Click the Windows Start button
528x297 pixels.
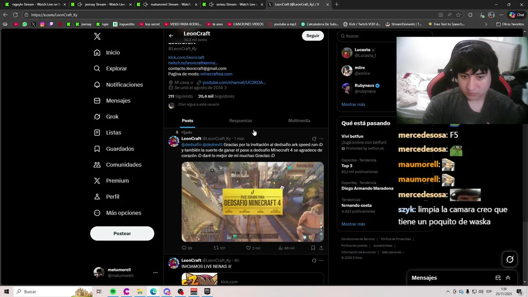click(7, 292)
